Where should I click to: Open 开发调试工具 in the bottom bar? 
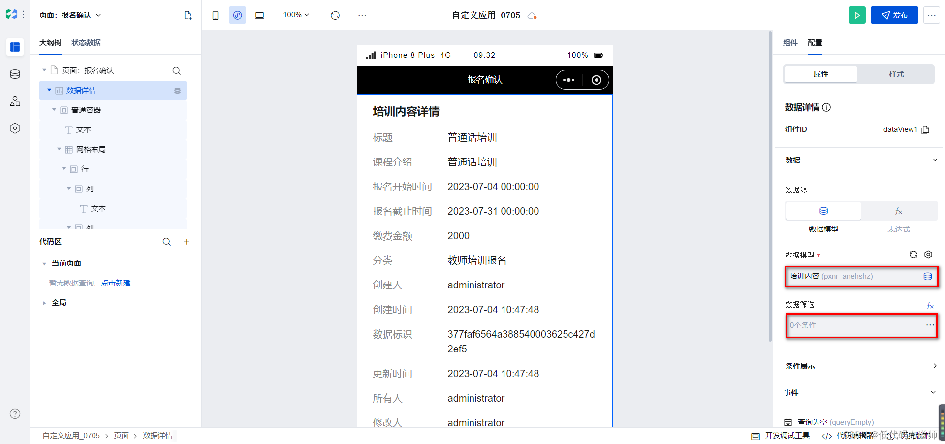(781, 436)
